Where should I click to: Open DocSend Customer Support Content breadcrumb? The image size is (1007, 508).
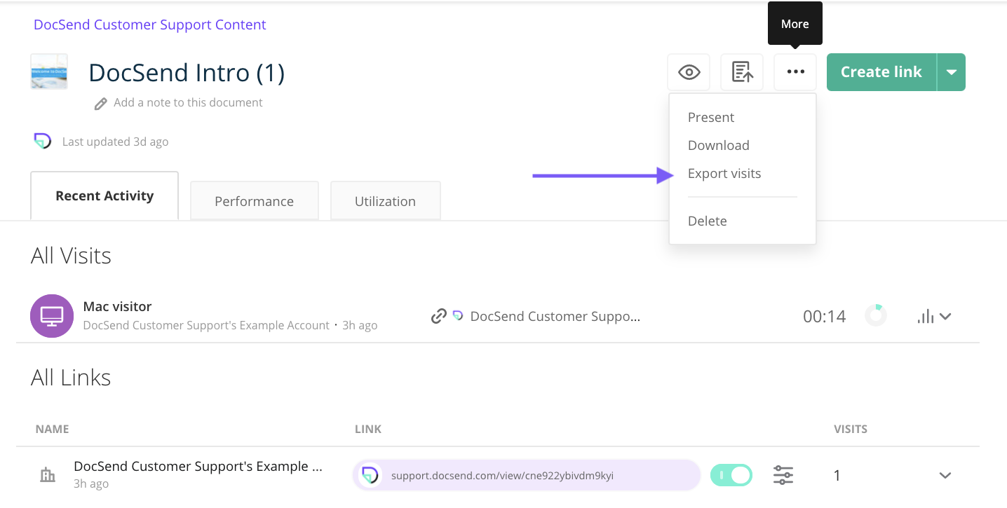[150, 25]
